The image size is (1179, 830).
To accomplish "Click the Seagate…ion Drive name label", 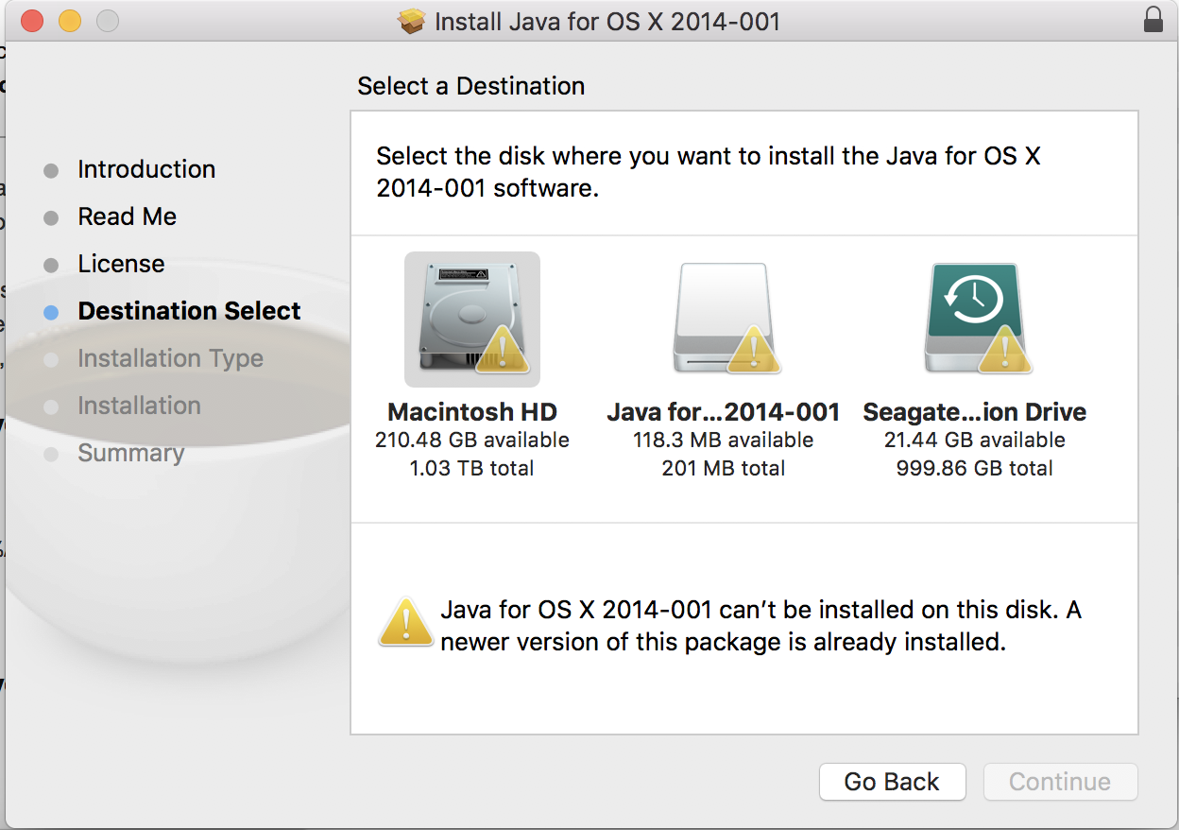I will pos(974,412).
